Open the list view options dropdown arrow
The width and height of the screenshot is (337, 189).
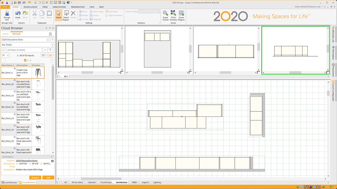53,55
